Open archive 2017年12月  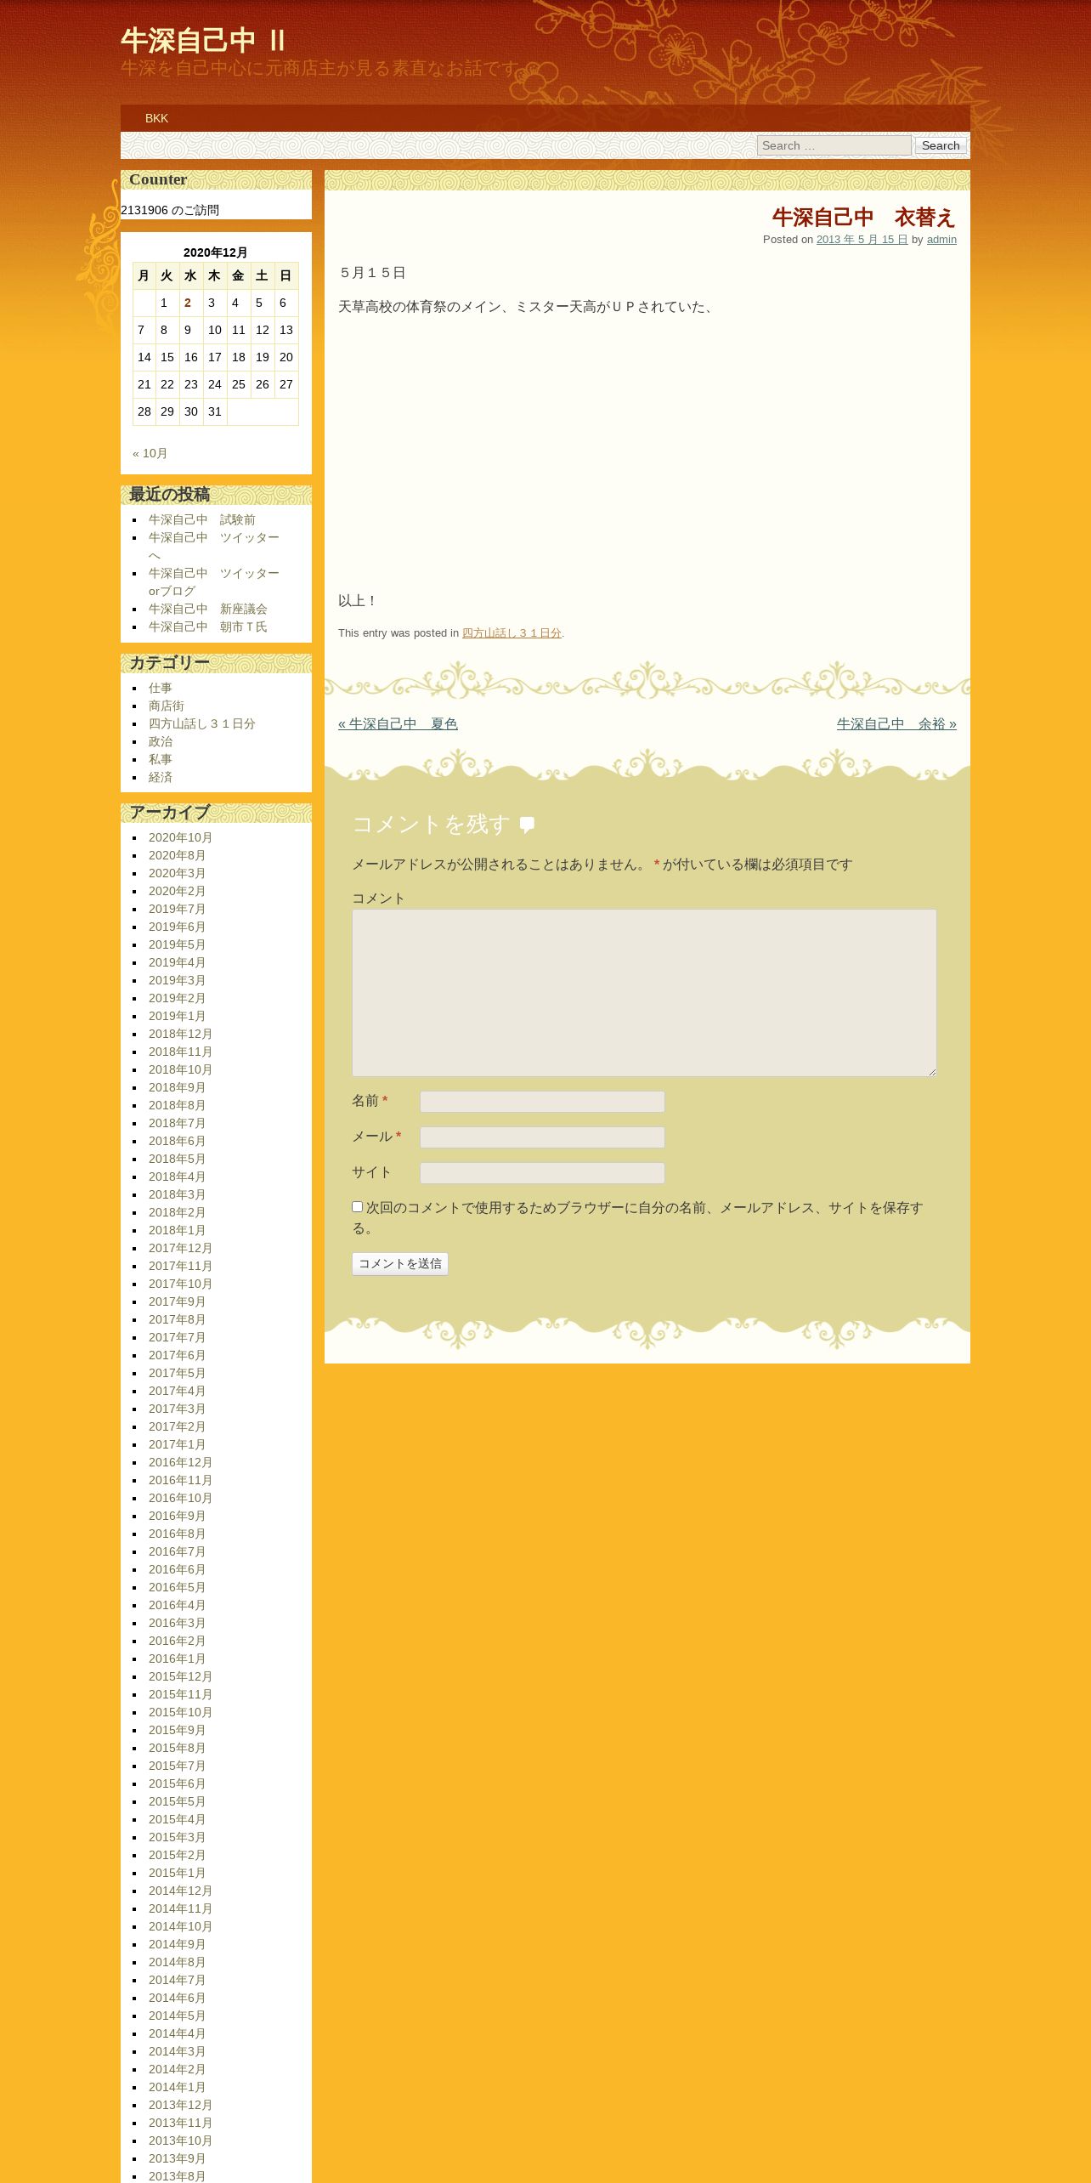click(181, 1248)
